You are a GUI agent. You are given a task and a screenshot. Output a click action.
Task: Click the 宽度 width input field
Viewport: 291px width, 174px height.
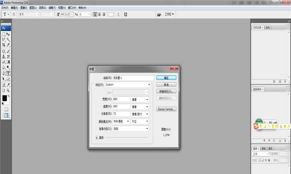pos(121,99)
